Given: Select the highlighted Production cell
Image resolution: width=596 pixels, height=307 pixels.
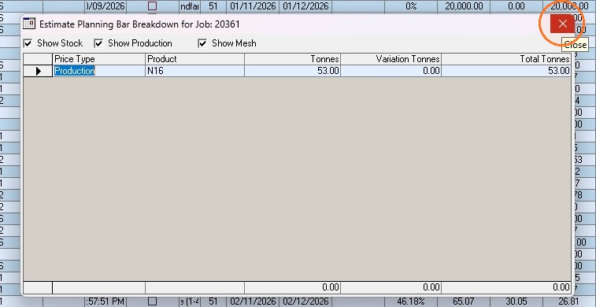Looking at the screenshot, I should coord(98,71).
